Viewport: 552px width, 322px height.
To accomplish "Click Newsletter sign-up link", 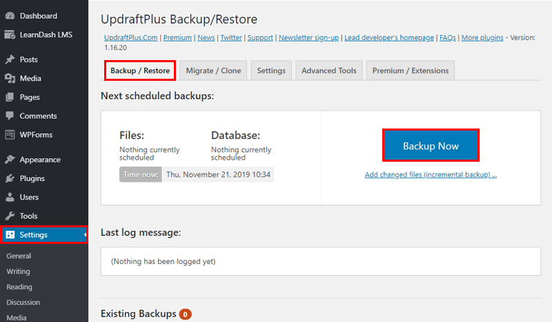I will pyautogui.click(x=308, y=38).
